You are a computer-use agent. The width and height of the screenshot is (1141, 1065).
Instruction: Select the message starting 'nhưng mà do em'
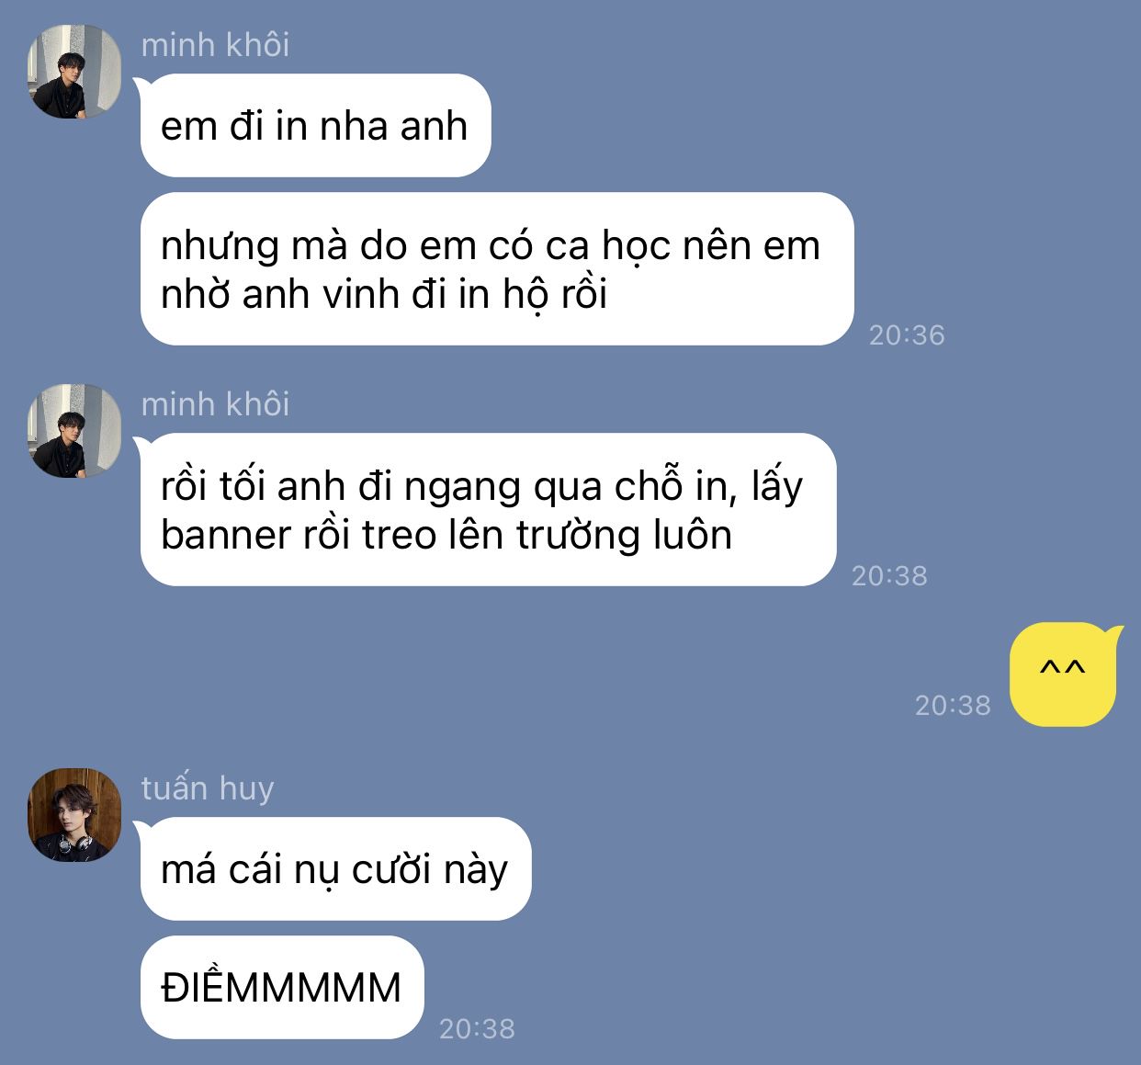click(x=497, y=269)
